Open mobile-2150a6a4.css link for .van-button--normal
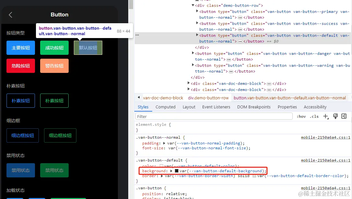This screenshot has height=199, width=352. 325,137
